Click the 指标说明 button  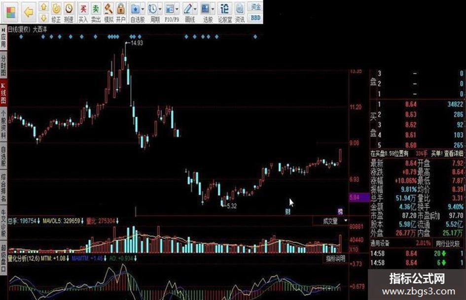[x=335, y=259]
